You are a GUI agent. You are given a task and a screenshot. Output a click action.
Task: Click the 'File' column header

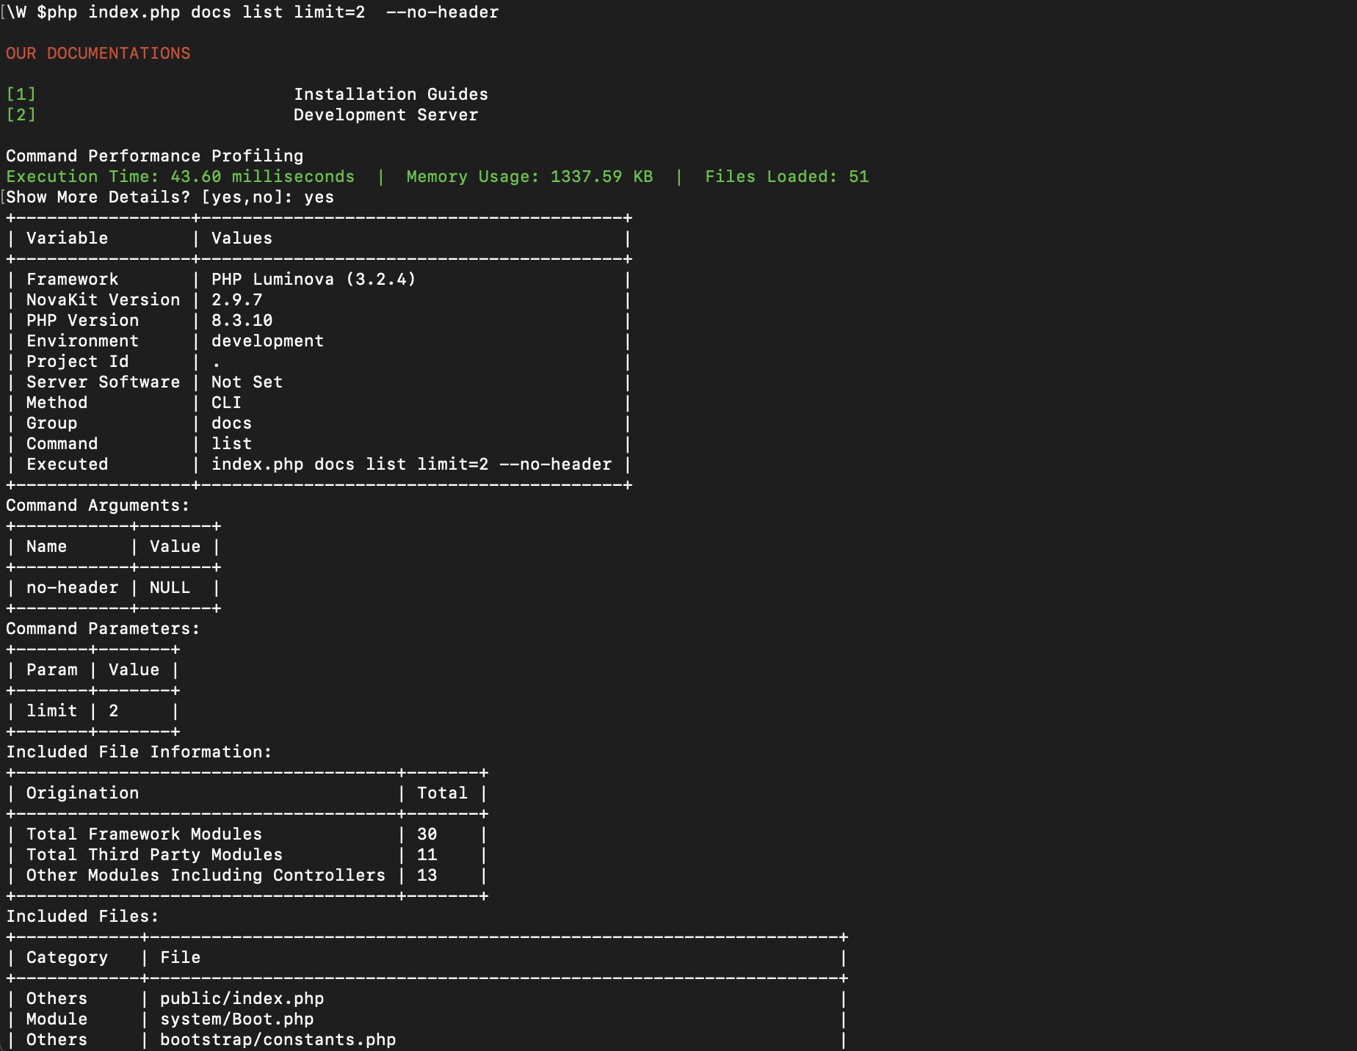click(180, 958)
